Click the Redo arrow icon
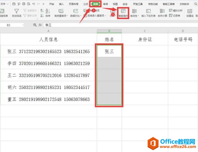The height and width of the screenshot is (152, 198). [x=38, y=4]
